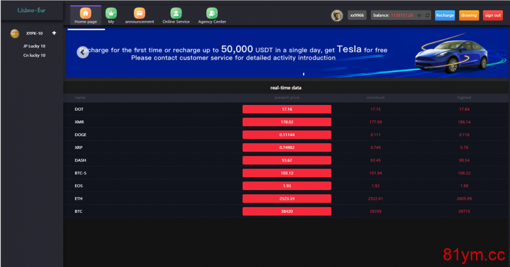The image size is (510, 267).
Task: Click the XYPK-10 coin icon
Action: 15,34
